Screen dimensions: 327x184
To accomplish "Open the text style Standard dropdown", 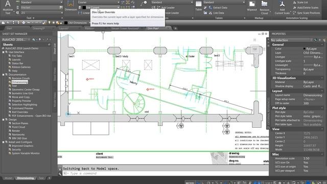I will tap(42, 2).
